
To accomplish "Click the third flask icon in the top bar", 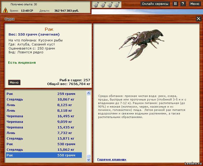I will click(110, 5).
